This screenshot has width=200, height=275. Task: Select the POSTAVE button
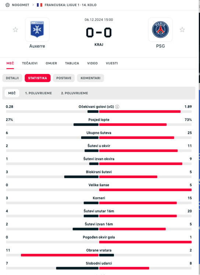[64, 78]
